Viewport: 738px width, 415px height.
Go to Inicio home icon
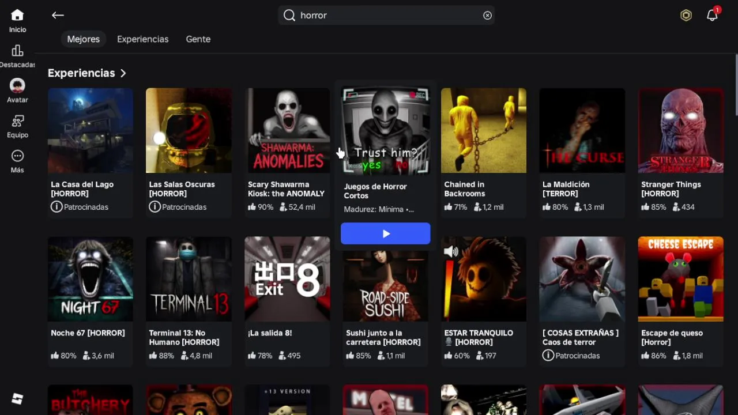17,15
